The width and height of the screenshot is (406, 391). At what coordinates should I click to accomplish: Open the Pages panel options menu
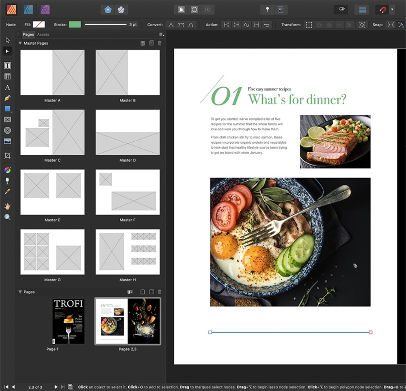tap(162, 34)
